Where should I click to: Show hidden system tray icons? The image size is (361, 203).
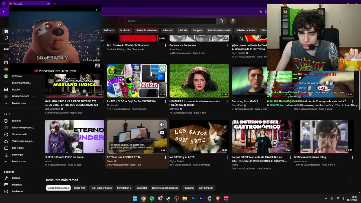tap(326, 198)
